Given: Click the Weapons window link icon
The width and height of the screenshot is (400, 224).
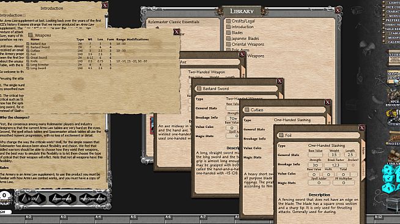Looking at the screenshot, I should coord(31,35).
